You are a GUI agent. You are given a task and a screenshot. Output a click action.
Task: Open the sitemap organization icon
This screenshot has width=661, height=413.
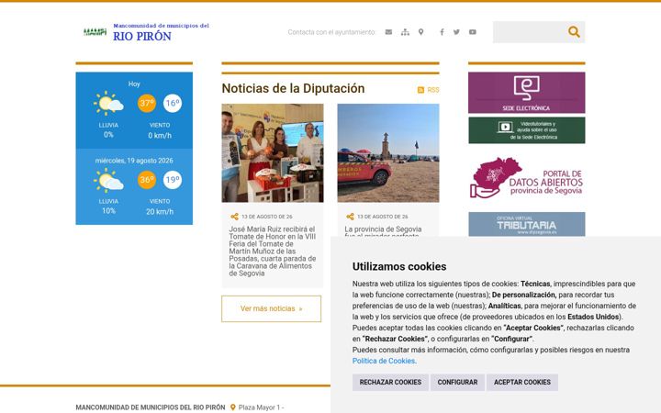[405, 32]
